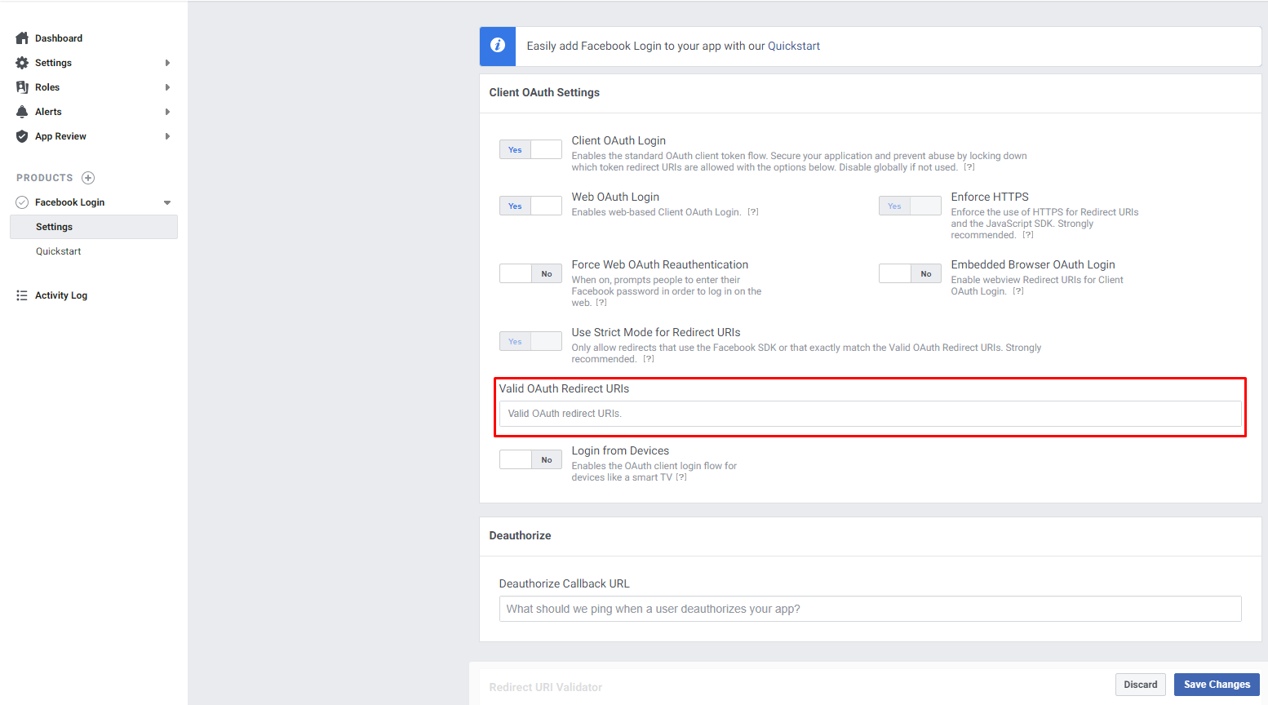The width and height of the screenshot is (1268, 705).
Task: Click the Alerts bell icon
Action: [x=22, y=112]
